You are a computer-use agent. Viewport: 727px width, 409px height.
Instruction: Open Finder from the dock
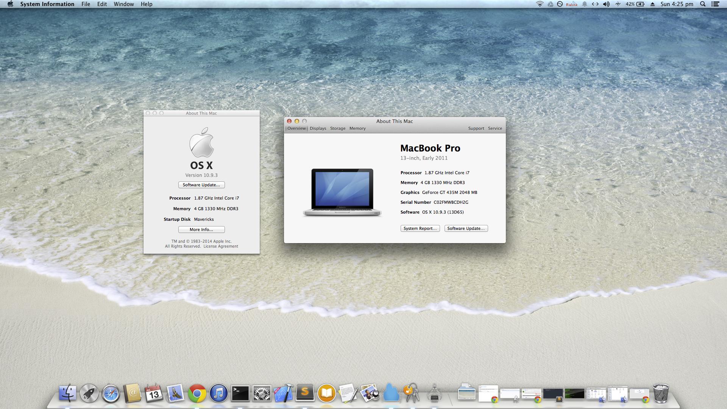click(x=67, y=393)
